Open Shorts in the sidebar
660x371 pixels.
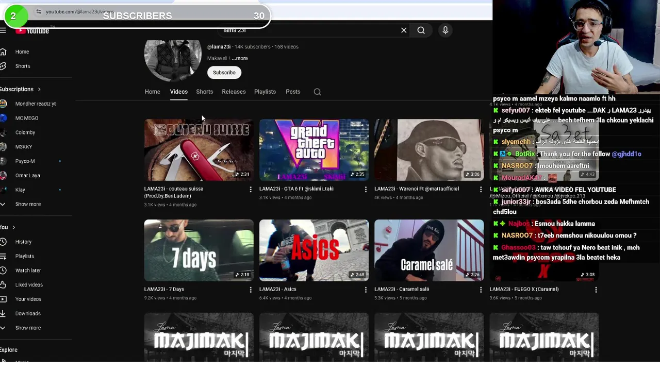[x=23, y=66]
